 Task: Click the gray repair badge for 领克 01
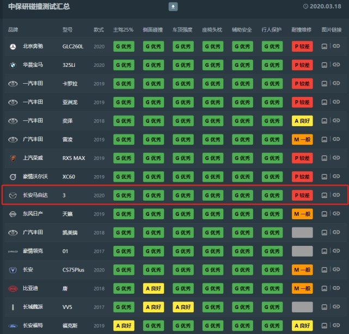tap(302, 251)
